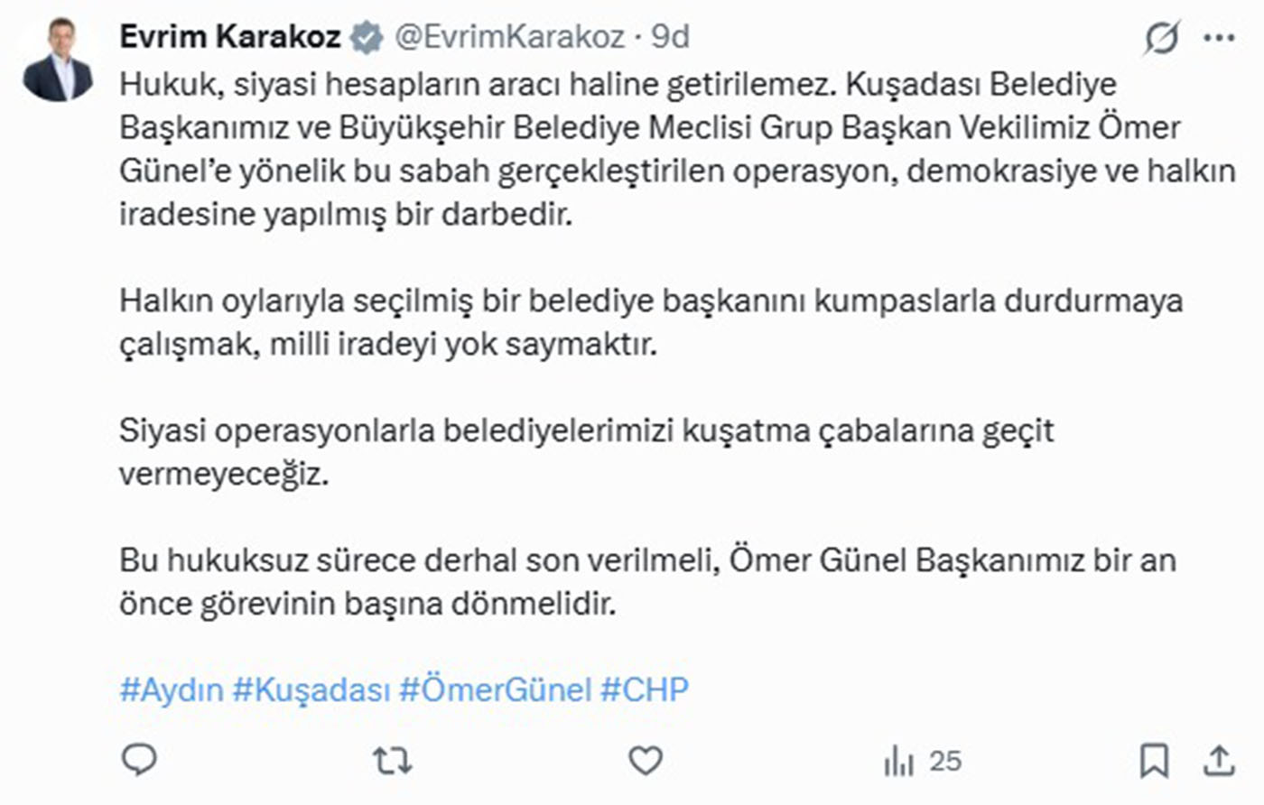Viewport: 1264px width, 805px height.
Task: Reply to Evrim Karakoz's post
Action: [139, 761]
